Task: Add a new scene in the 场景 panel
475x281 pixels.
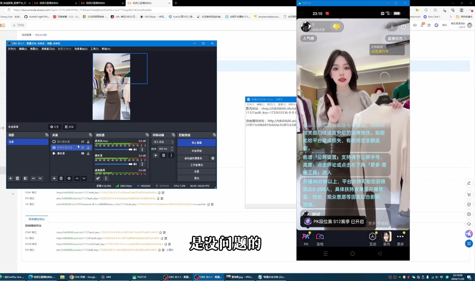Action: (x=11, y=178)
